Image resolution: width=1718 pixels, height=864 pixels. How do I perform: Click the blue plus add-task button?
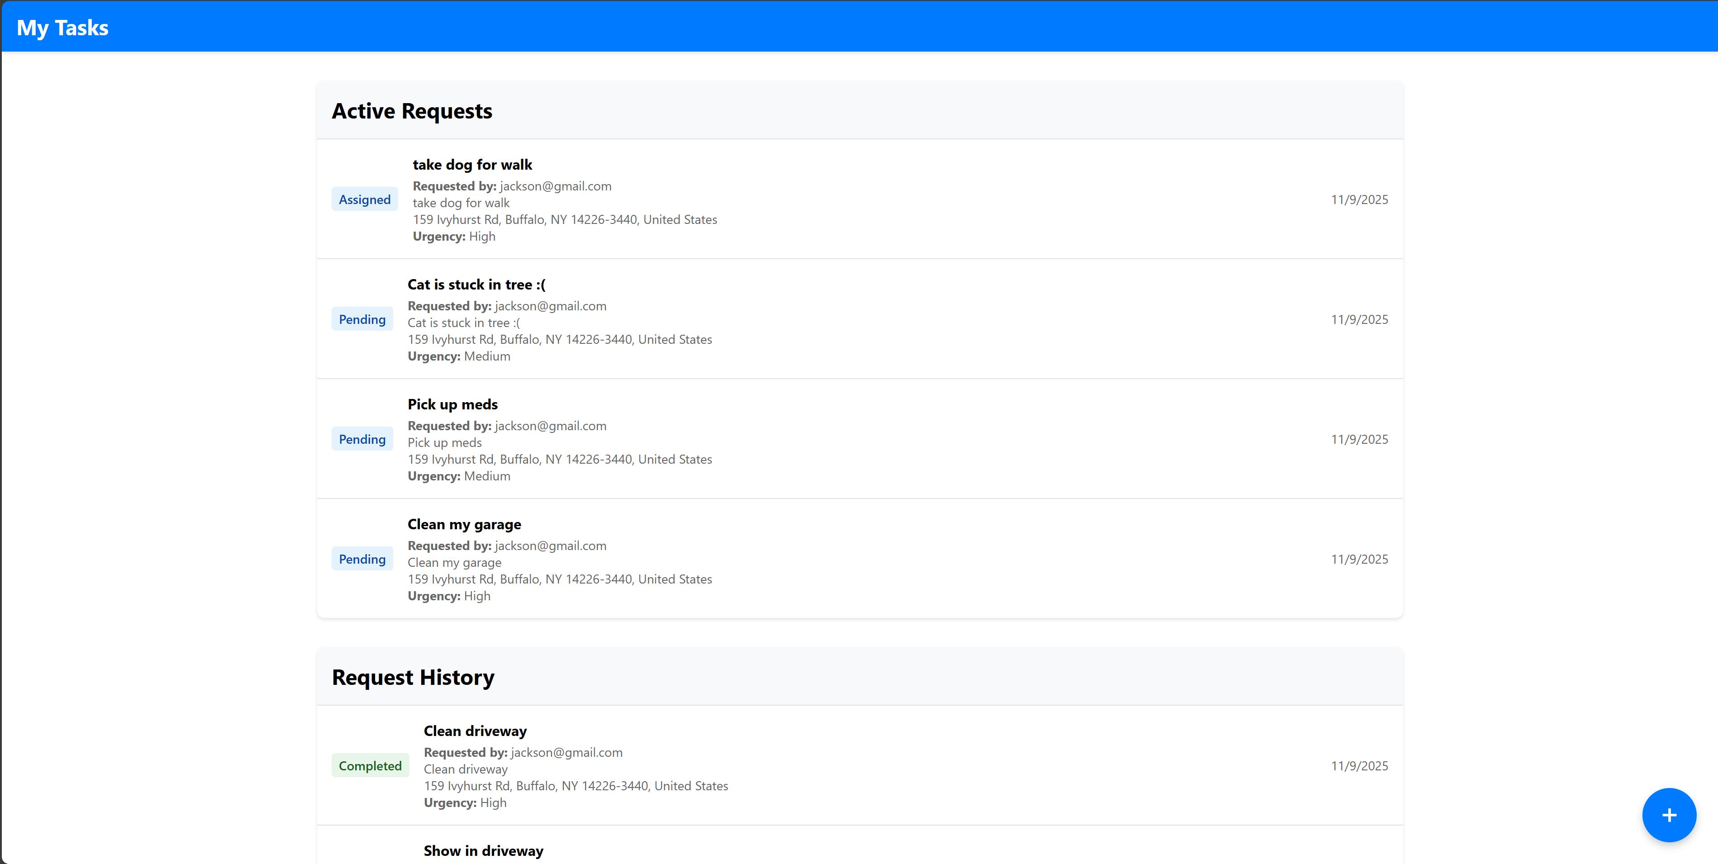1669,815
